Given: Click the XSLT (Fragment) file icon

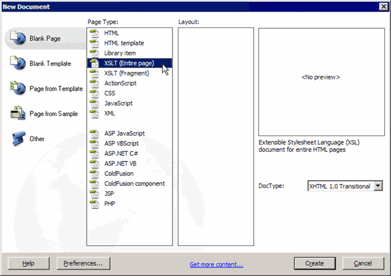Looking at the screenshot, I should click(x=95, y=73).
